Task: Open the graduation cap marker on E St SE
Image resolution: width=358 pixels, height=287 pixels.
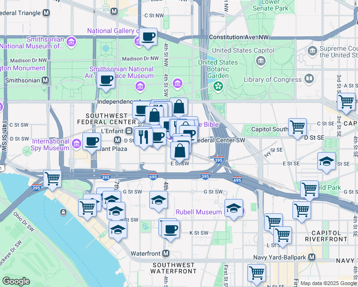Action: coord(326,162)
